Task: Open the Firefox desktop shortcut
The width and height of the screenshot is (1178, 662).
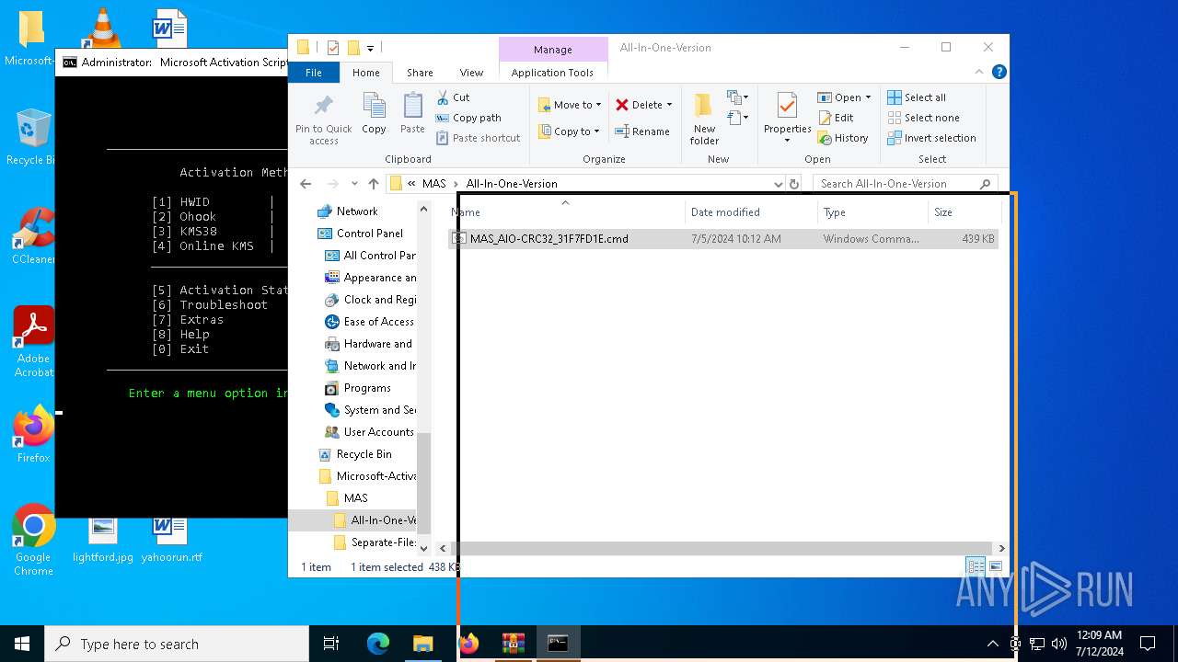Action: click(33, 434)
